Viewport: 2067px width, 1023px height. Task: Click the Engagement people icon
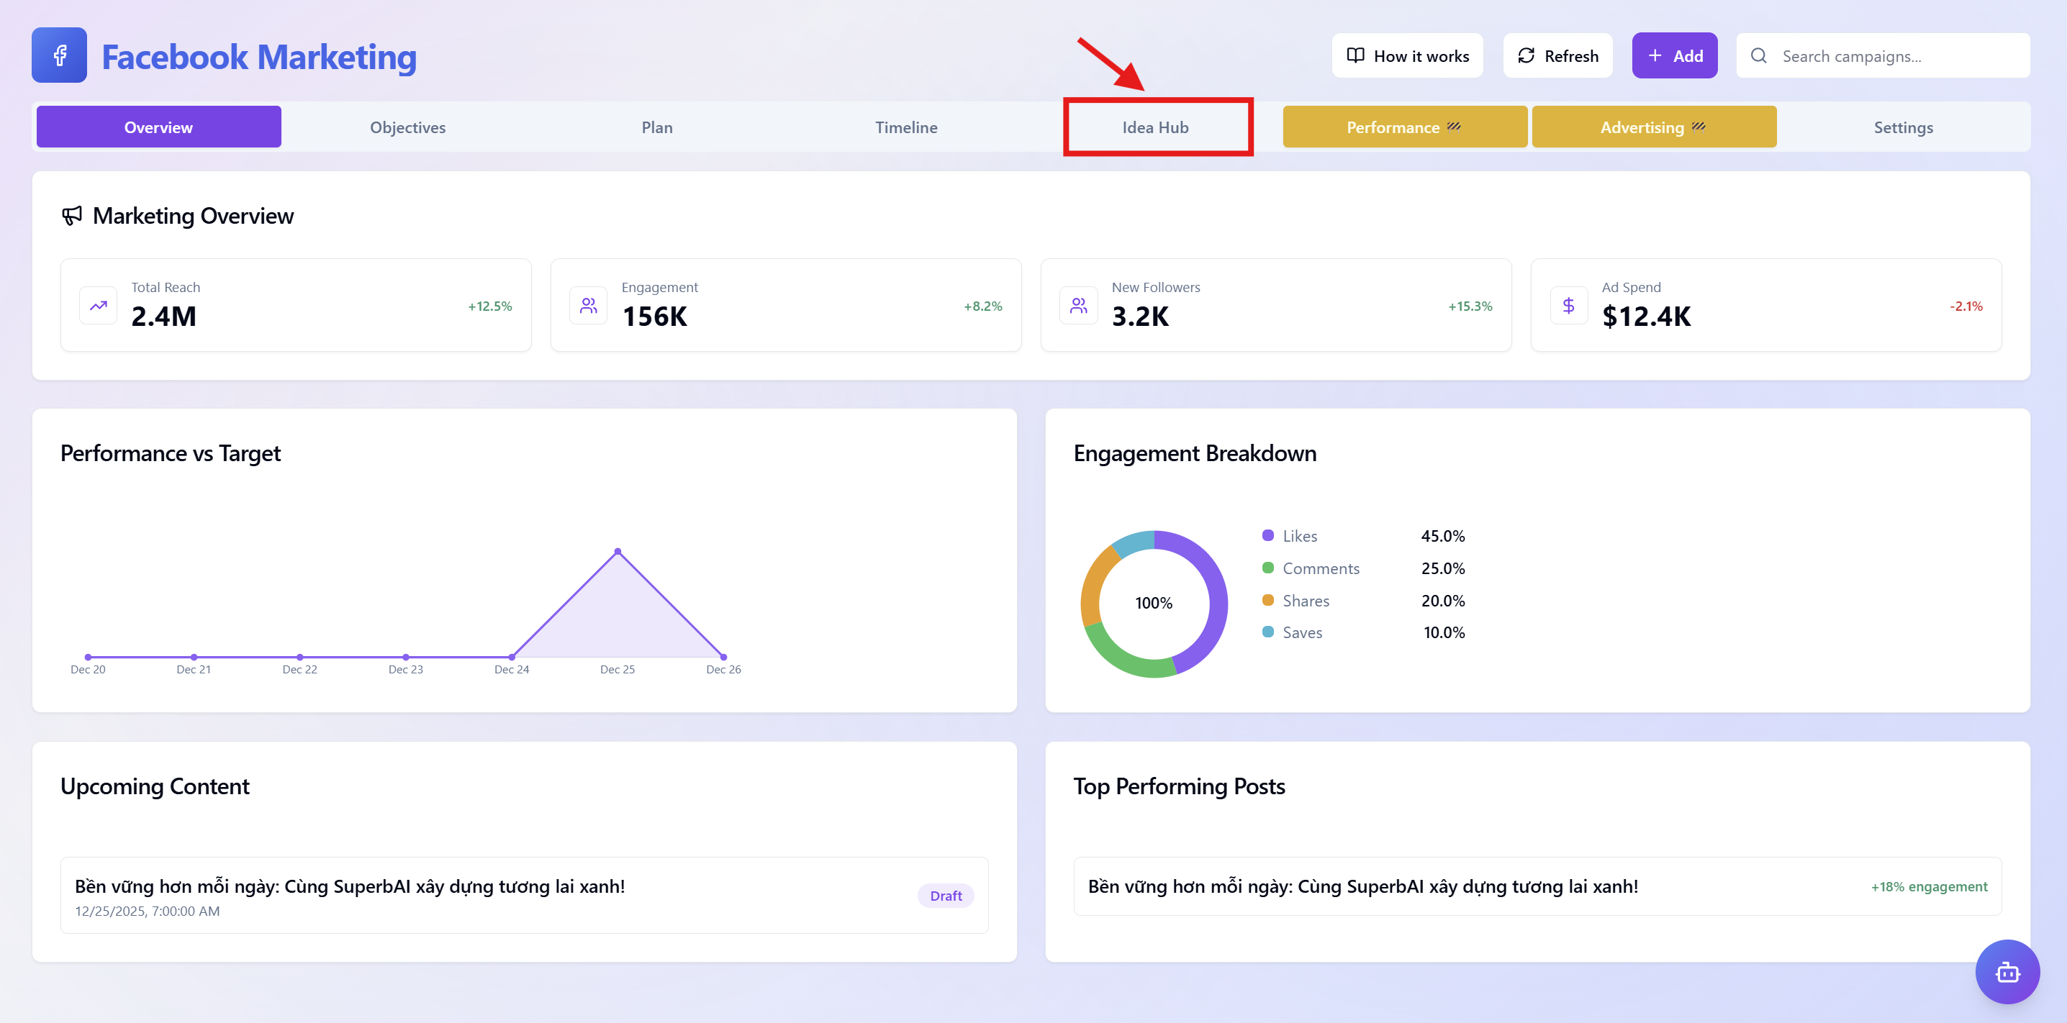click(x=588, y=306)
